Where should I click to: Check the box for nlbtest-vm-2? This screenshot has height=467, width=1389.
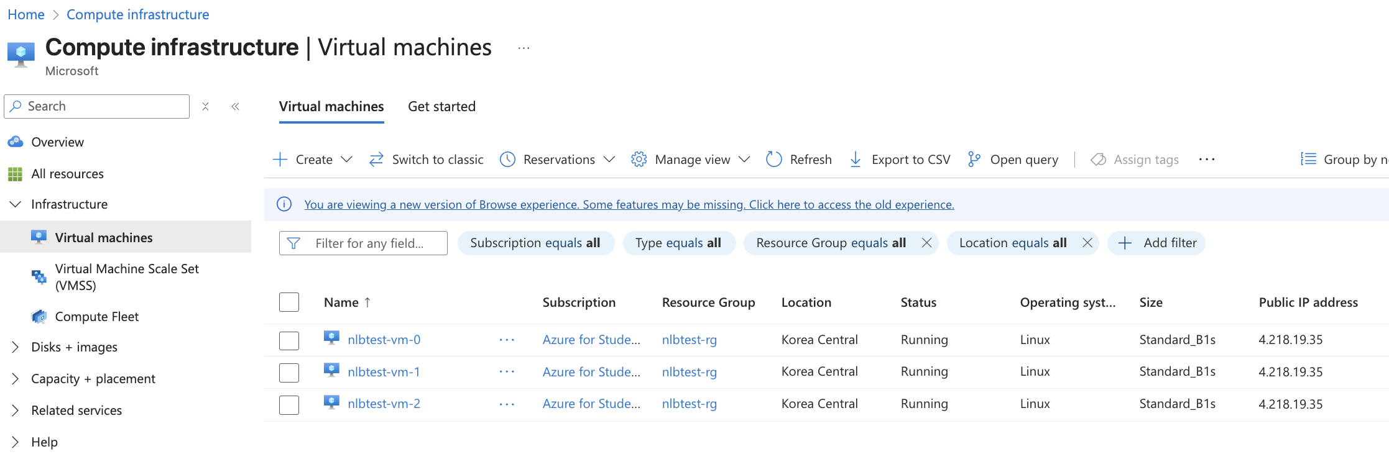coord(289,405)
